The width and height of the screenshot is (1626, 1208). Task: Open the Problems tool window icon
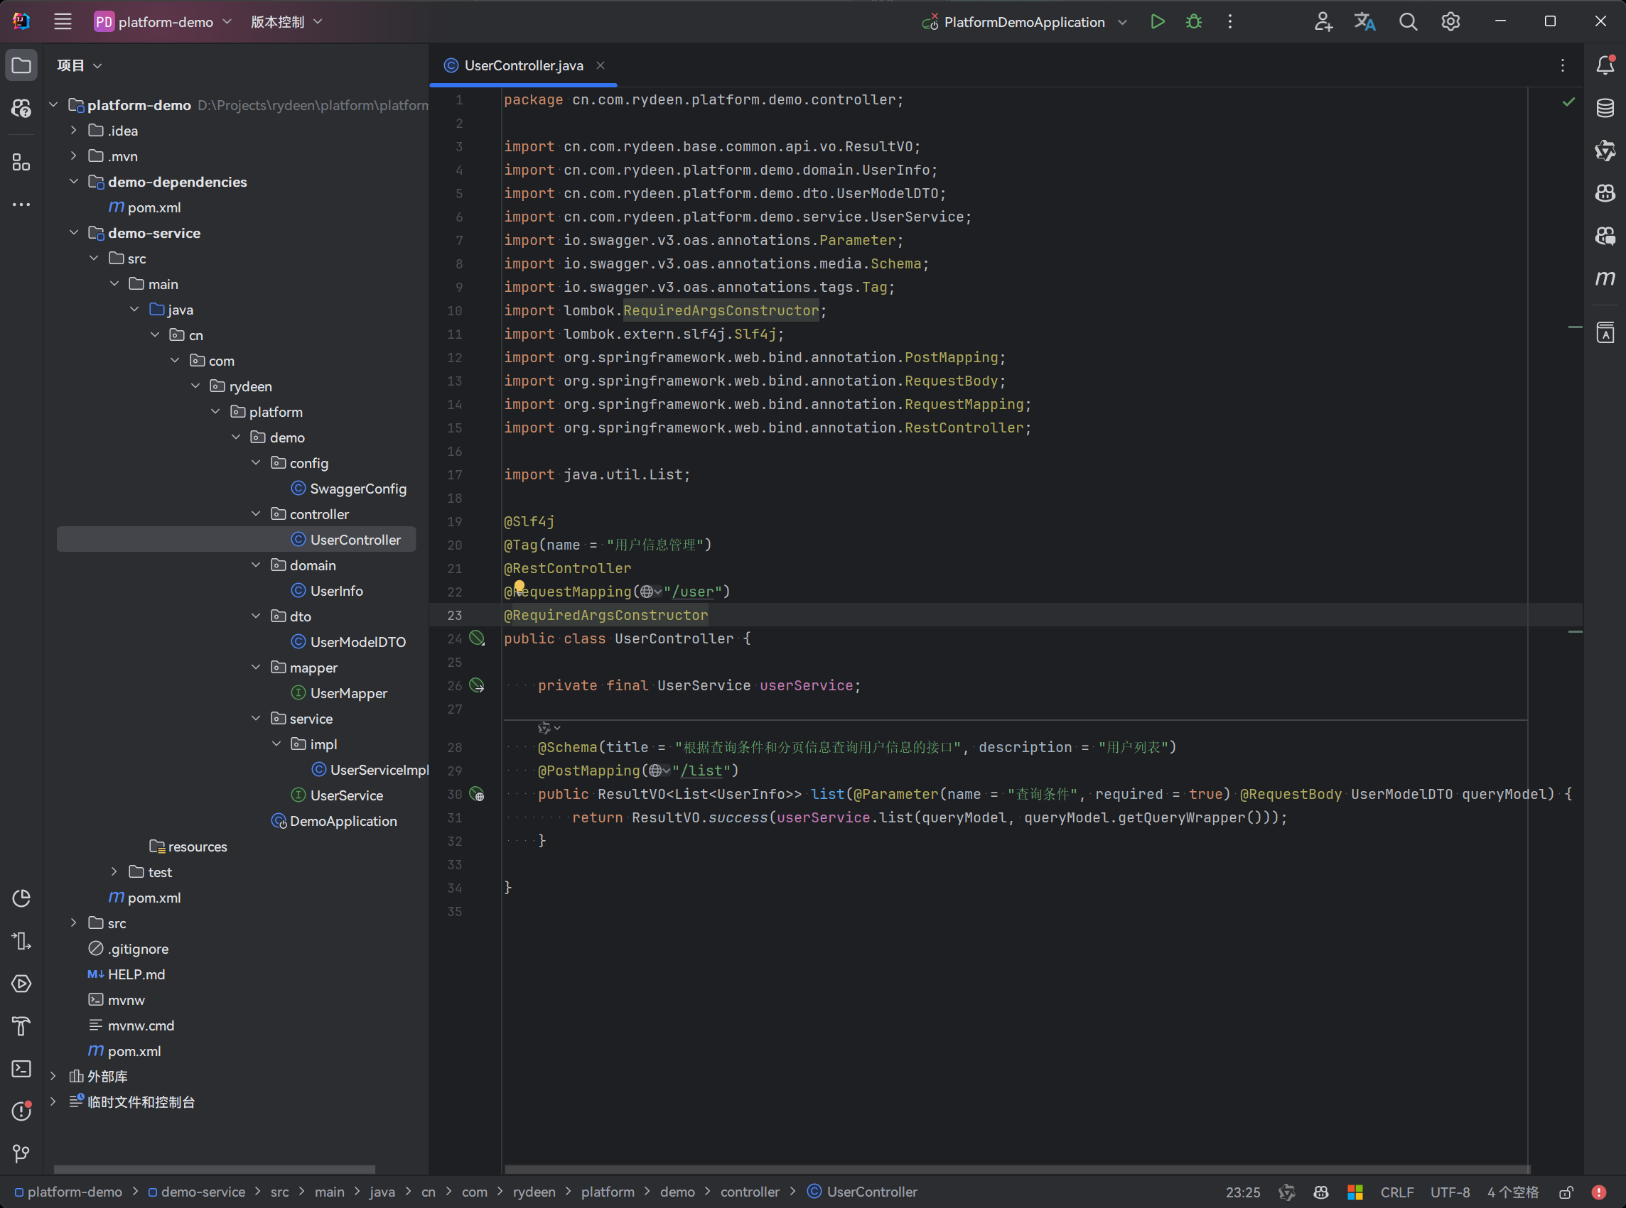pyautogui.click(x=21, y=1111)
